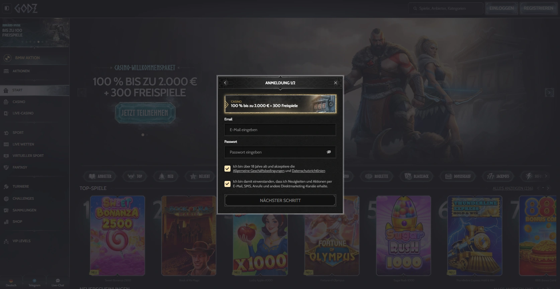Screen dimensions: 560x289
Task: Click the Registrieren button
Action: (538, 8)
